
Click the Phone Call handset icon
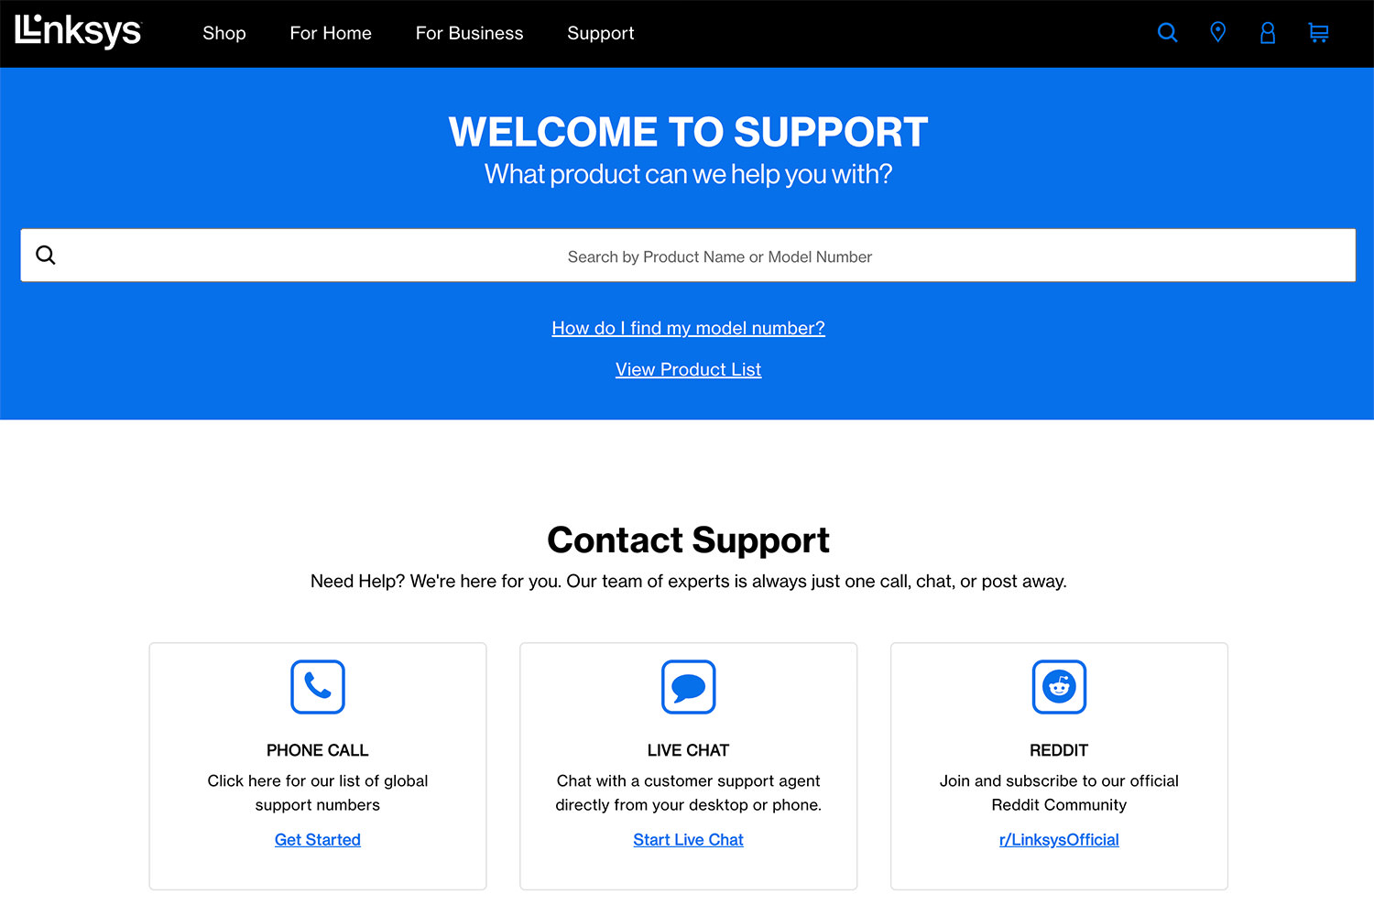318,687
